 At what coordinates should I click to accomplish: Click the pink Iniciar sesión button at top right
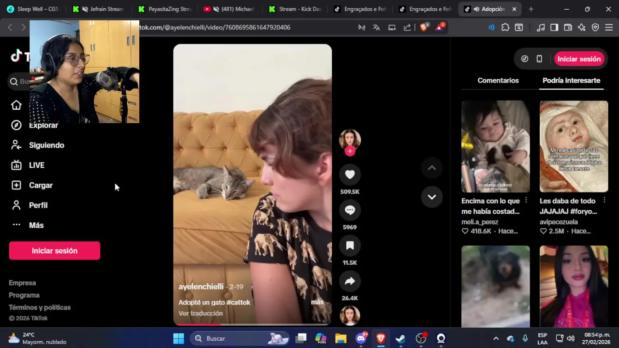pos(579,59)
